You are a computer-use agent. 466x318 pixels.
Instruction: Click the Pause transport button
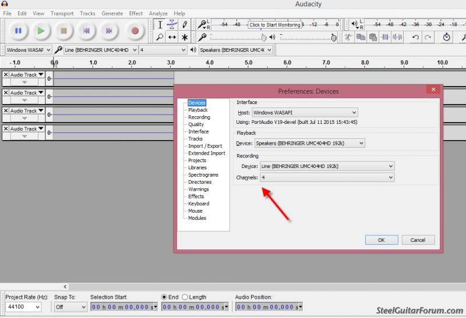18,30
